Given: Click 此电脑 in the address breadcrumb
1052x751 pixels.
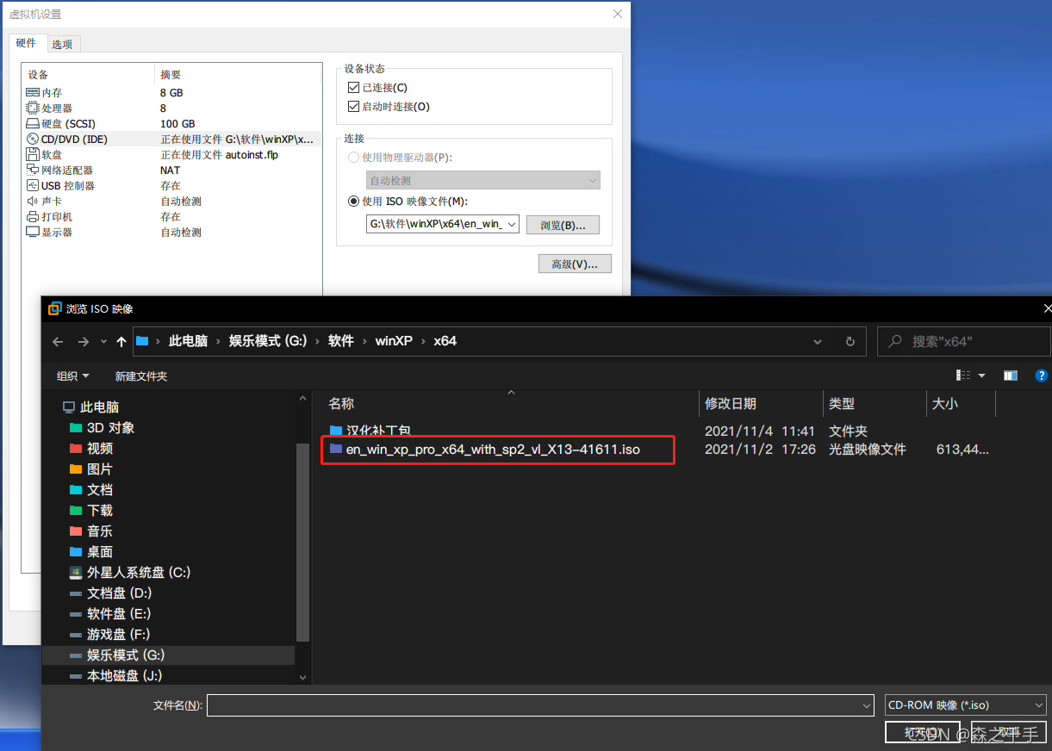Looking at the screenshot, I should (x=188, y=341).
